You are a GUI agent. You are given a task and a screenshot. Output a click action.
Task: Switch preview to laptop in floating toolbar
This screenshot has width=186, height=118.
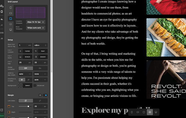(x=150, y=112)
